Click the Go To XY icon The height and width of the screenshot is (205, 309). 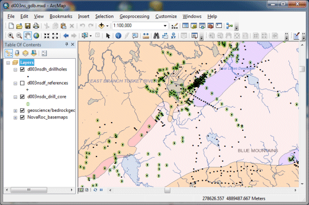(x=173, y=36)
